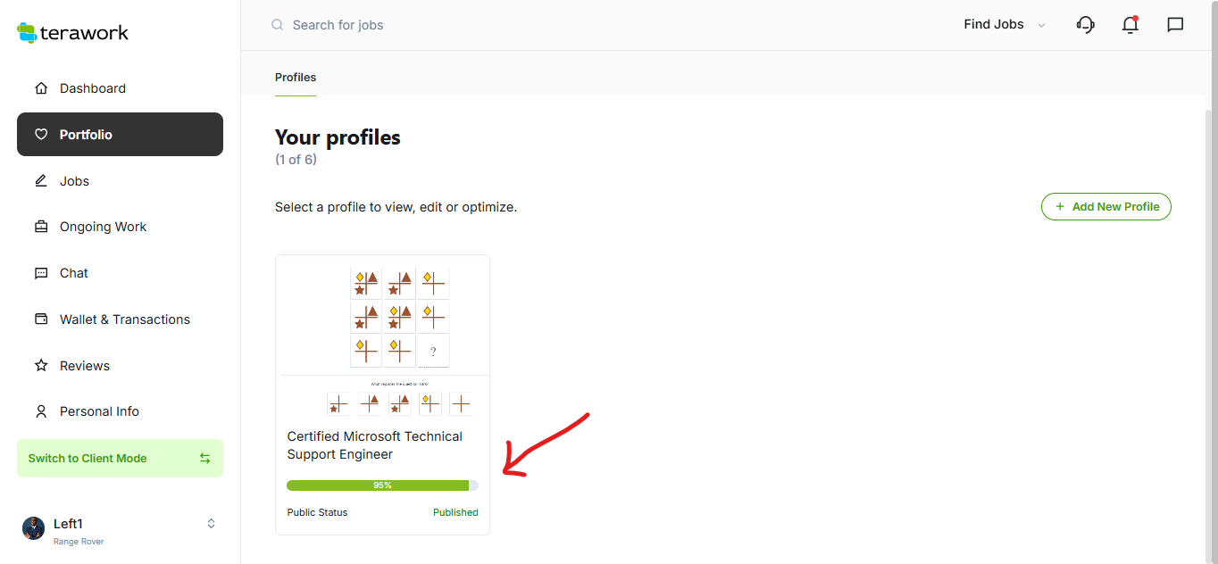Viewport: 1218px width, 564px height.
Task: Click the Left1 user avatar
Action: click(33, 528)
